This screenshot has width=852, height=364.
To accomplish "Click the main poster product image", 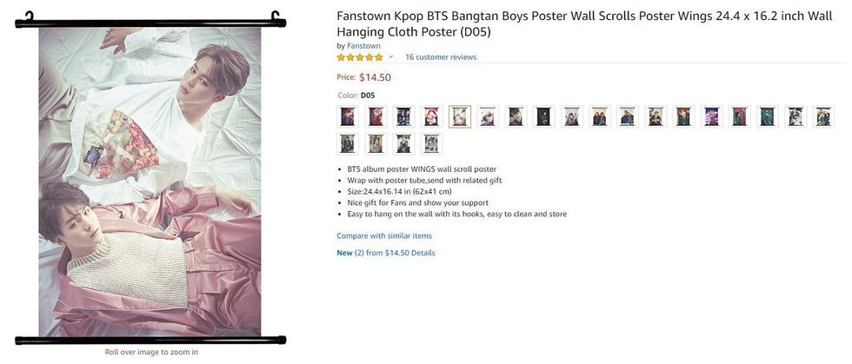I will click(150, 181).
